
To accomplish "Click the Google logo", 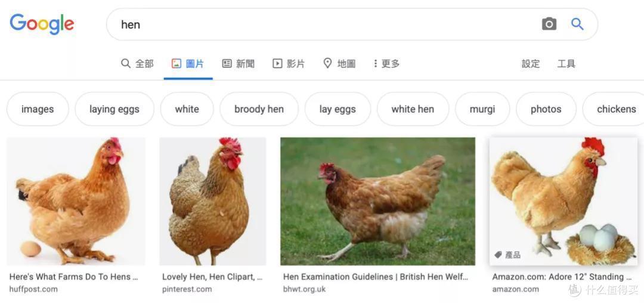I will (x=42, y=24).
